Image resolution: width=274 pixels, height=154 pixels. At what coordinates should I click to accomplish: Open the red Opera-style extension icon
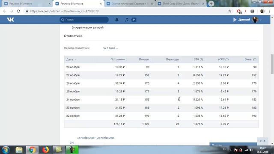pyautogui.click(x=239, y=12)
